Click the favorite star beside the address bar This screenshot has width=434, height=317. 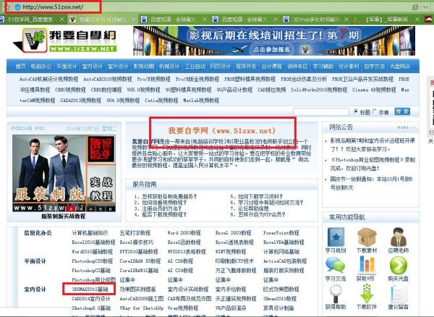coord(8,7)
